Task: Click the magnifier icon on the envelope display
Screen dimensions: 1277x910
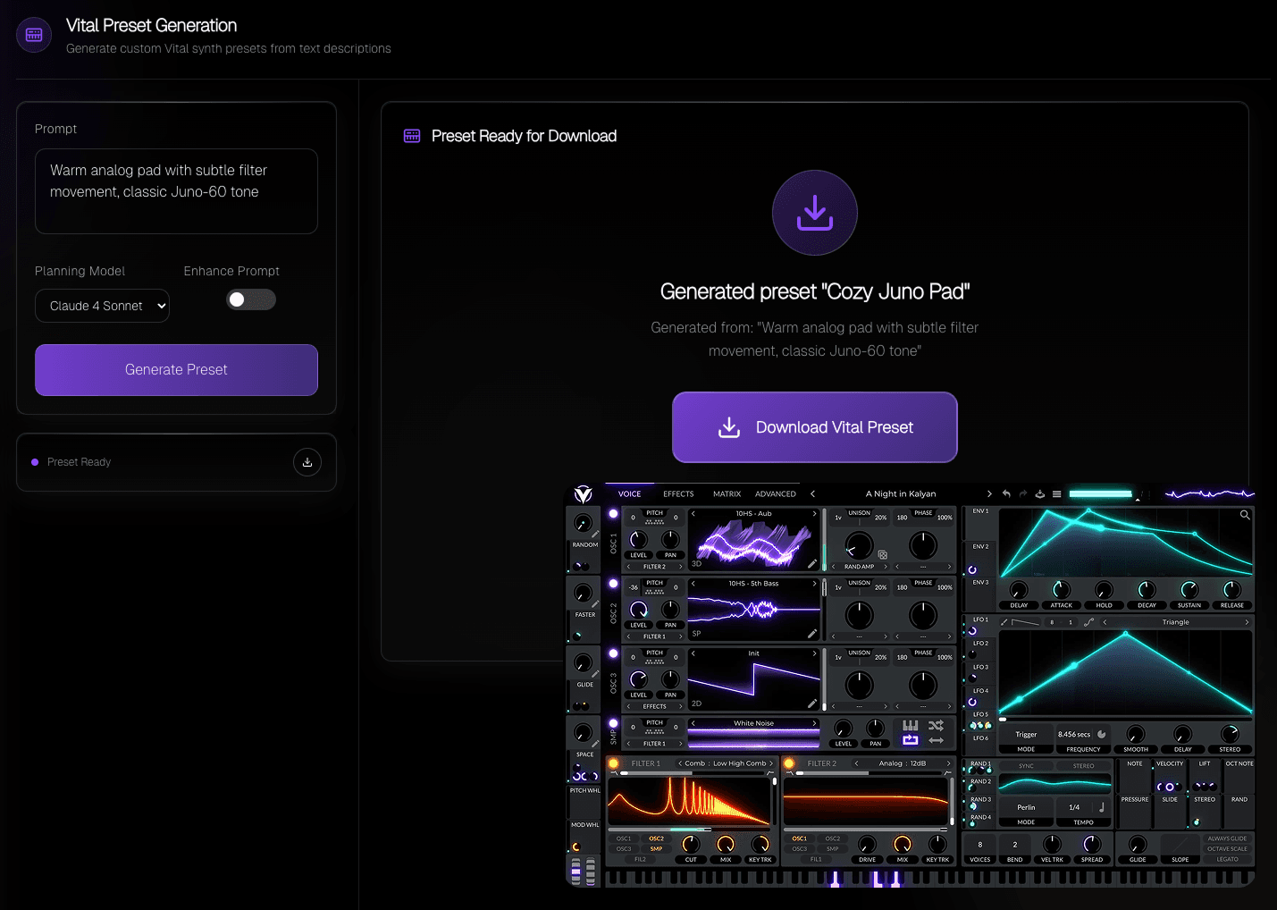Action: pos(1245,515)
